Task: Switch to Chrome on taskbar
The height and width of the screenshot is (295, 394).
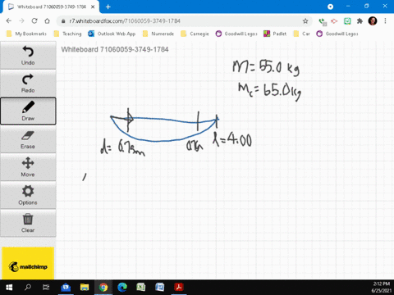Action: [103, 288]
